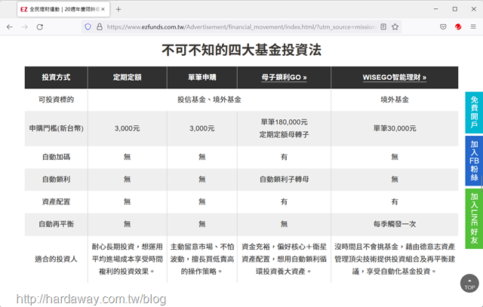Go back to the previous page
Image resolution: width=483 pixels, height=307 pixels.
[x=10, y=27]
